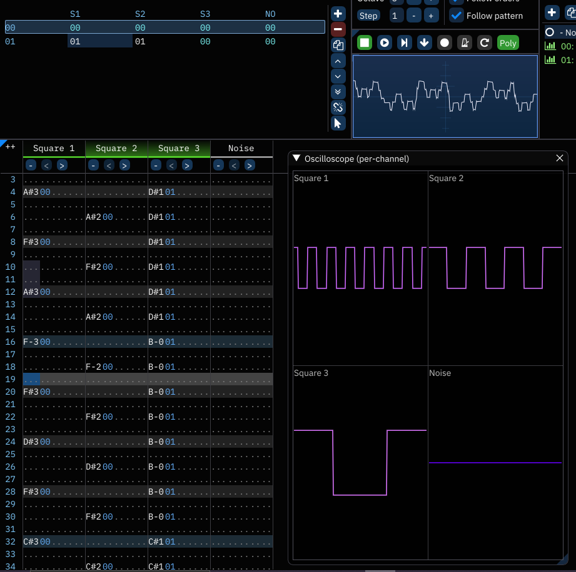Click the step one row down arrow icon
This screenshot has width=576, height=572.
coord(425,42)
